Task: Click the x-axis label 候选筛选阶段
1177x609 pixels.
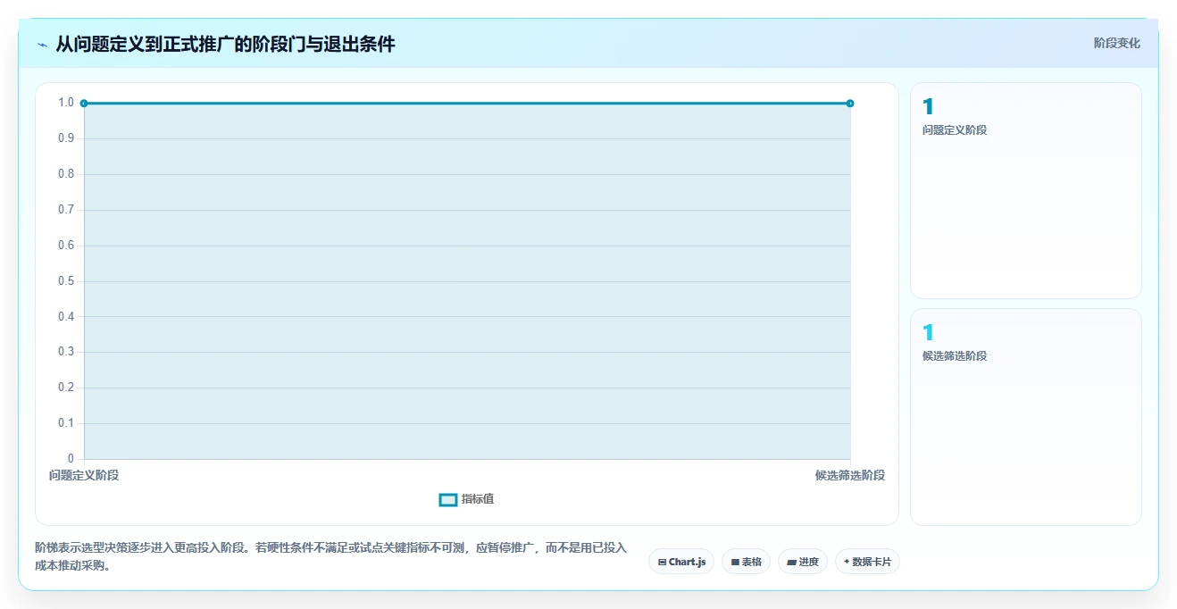Action: tap(849, 475)
